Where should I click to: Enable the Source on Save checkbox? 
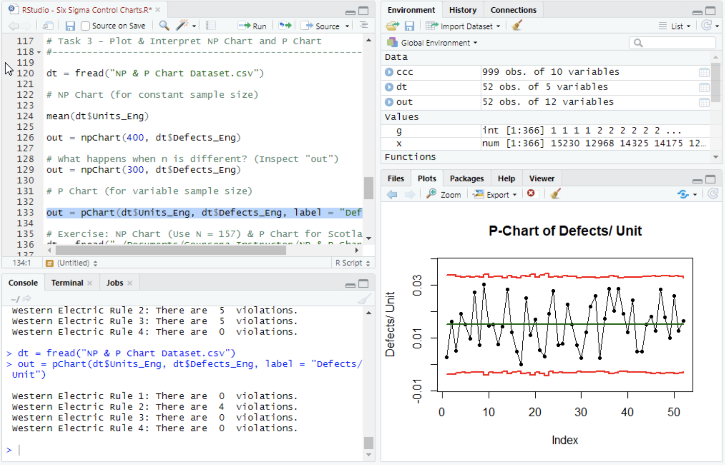click(85, 26)
